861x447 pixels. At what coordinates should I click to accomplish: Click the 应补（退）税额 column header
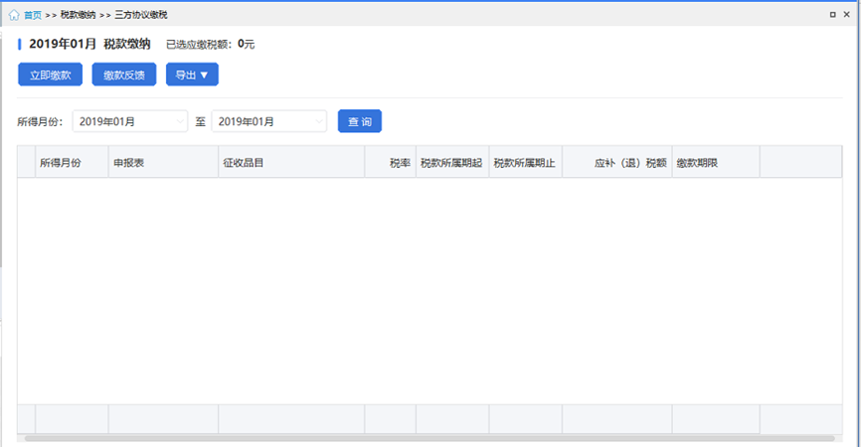coord(629,162)
